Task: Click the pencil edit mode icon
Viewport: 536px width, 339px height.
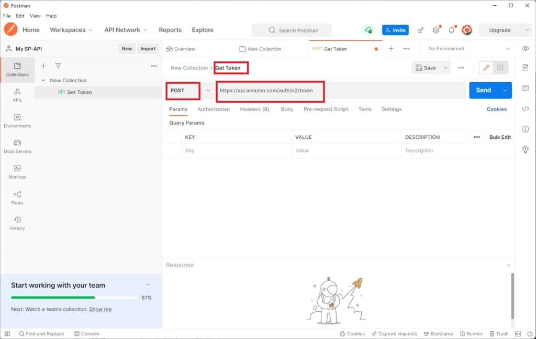Action: coord(486,68)
